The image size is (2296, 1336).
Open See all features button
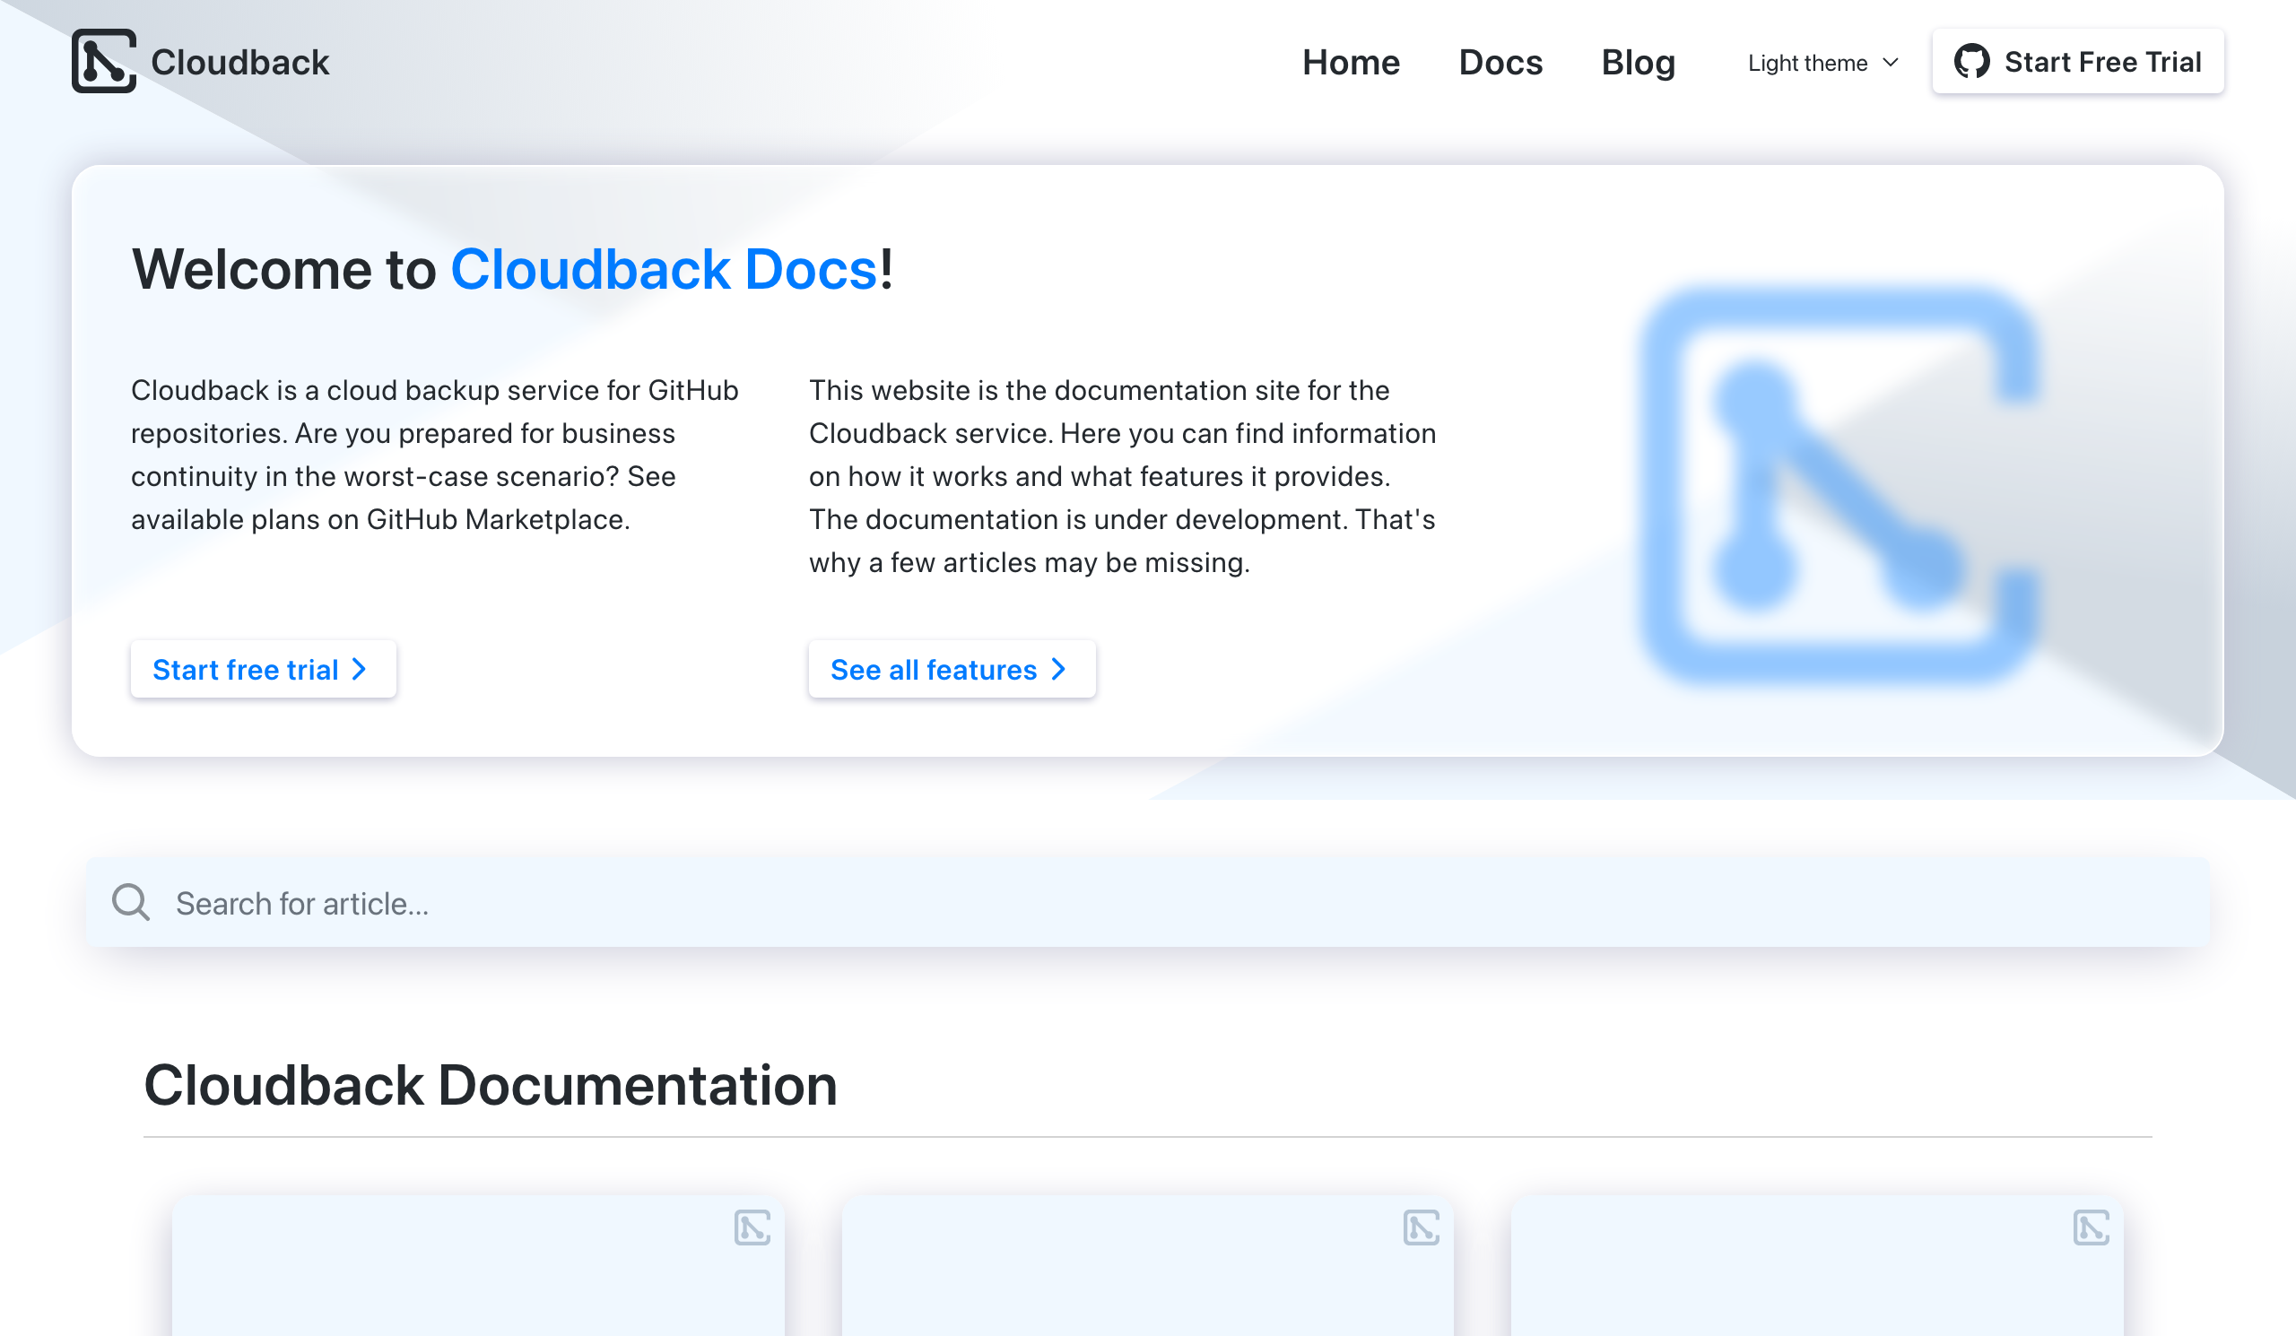952,670
